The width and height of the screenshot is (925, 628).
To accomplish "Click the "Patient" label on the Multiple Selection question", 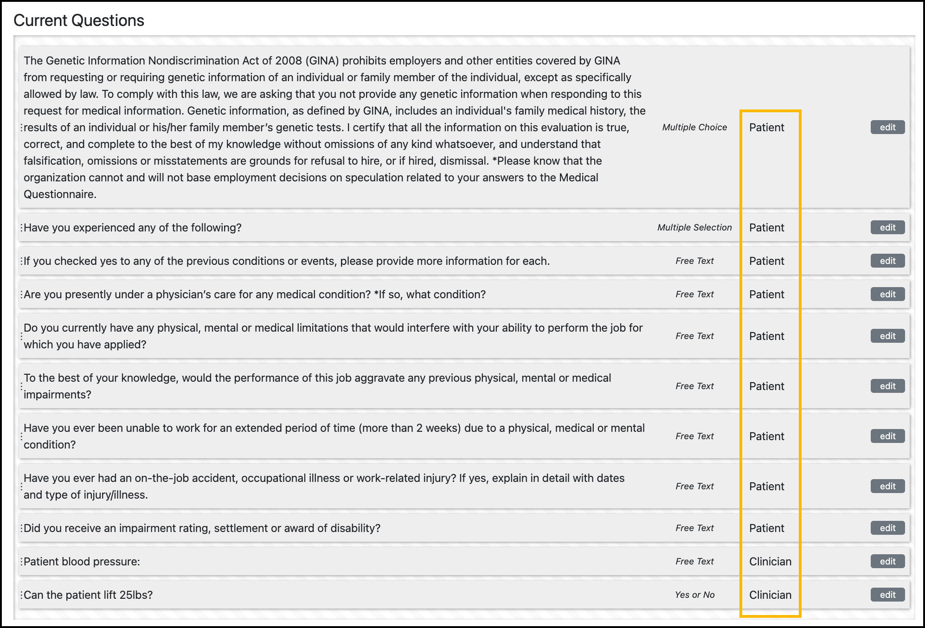I will click(x=767, y=228).
